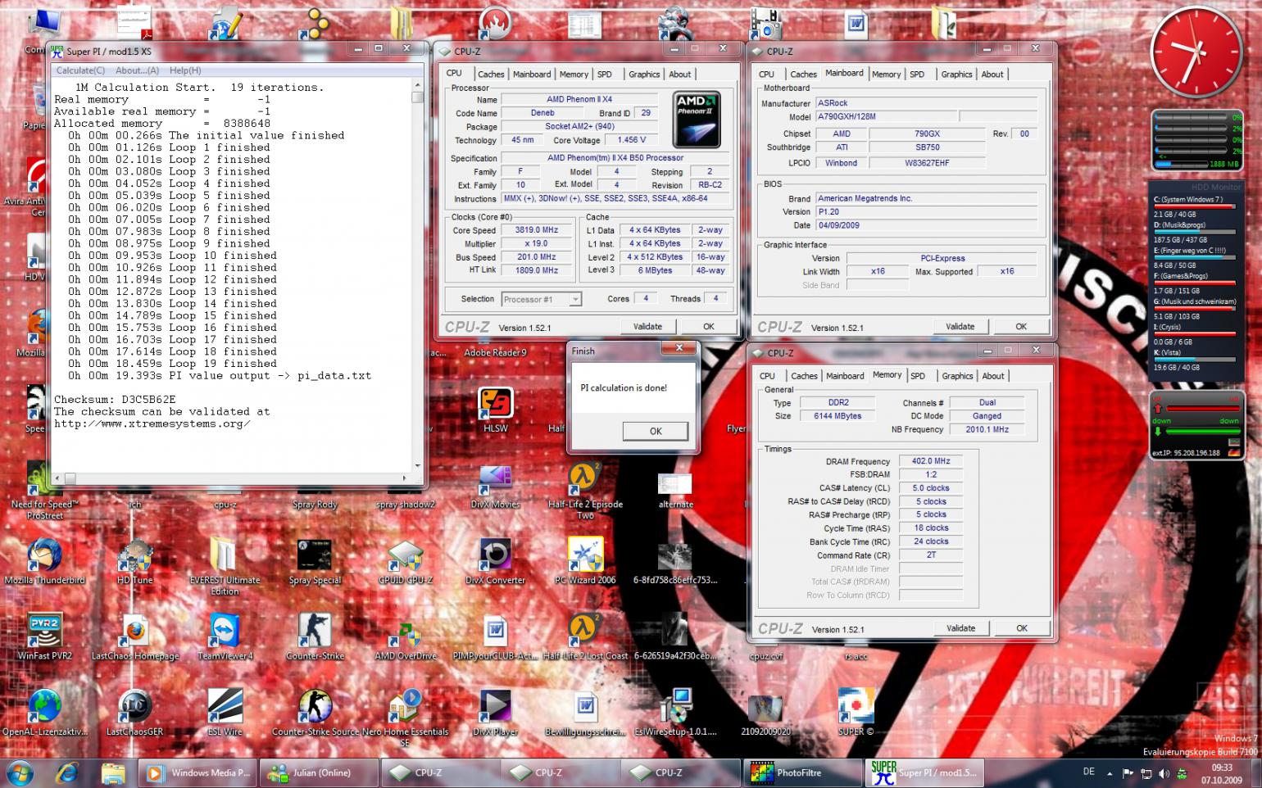Viewport: 1262px width, 788px height.
Task: Open Internet Explorer from taskbar
Action: (67, 772)
